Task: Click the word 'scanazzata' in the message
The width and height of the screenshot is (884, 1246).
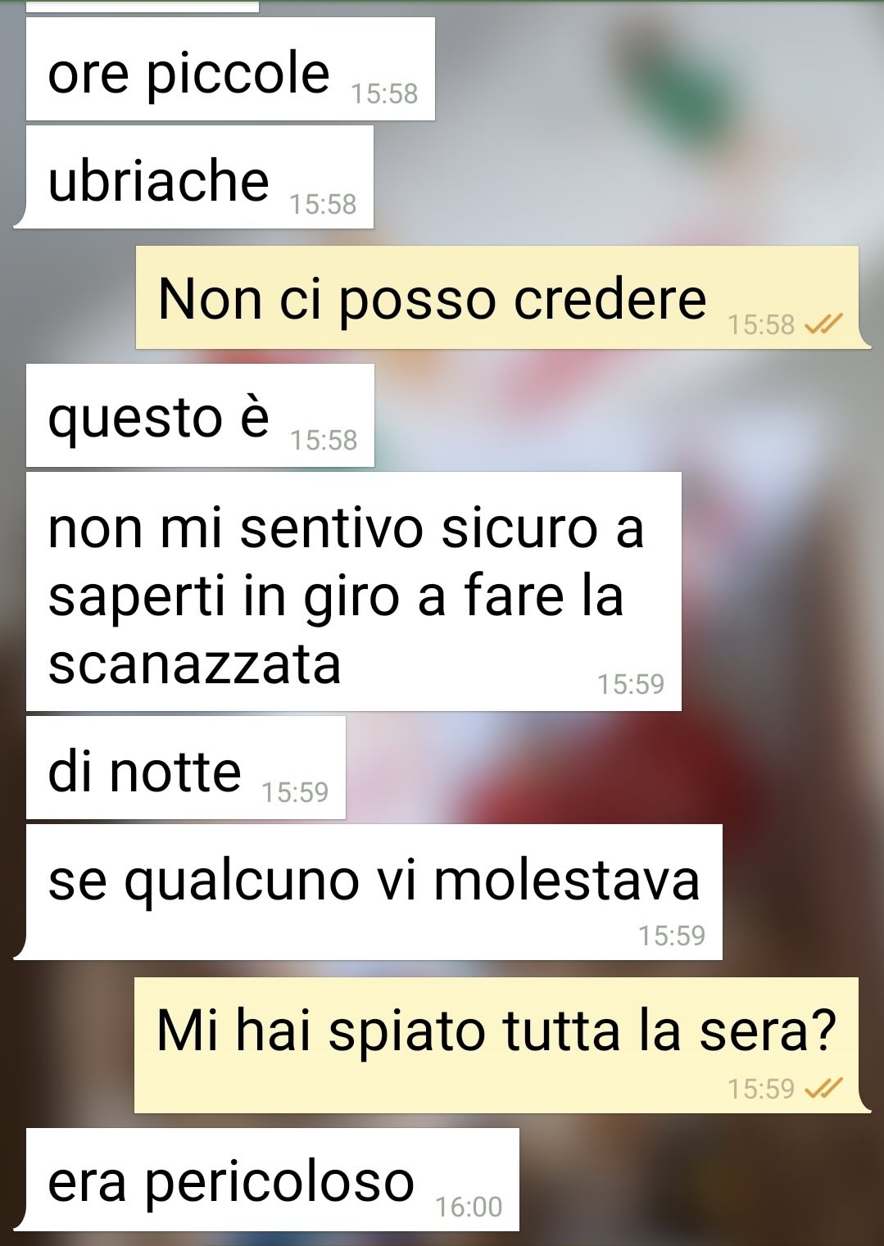Action: [194, 664]
